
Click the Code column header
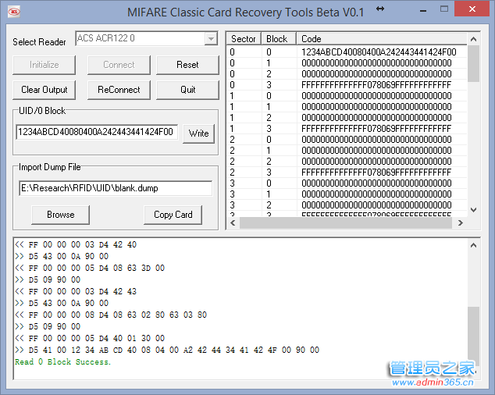tap(381, 39)
